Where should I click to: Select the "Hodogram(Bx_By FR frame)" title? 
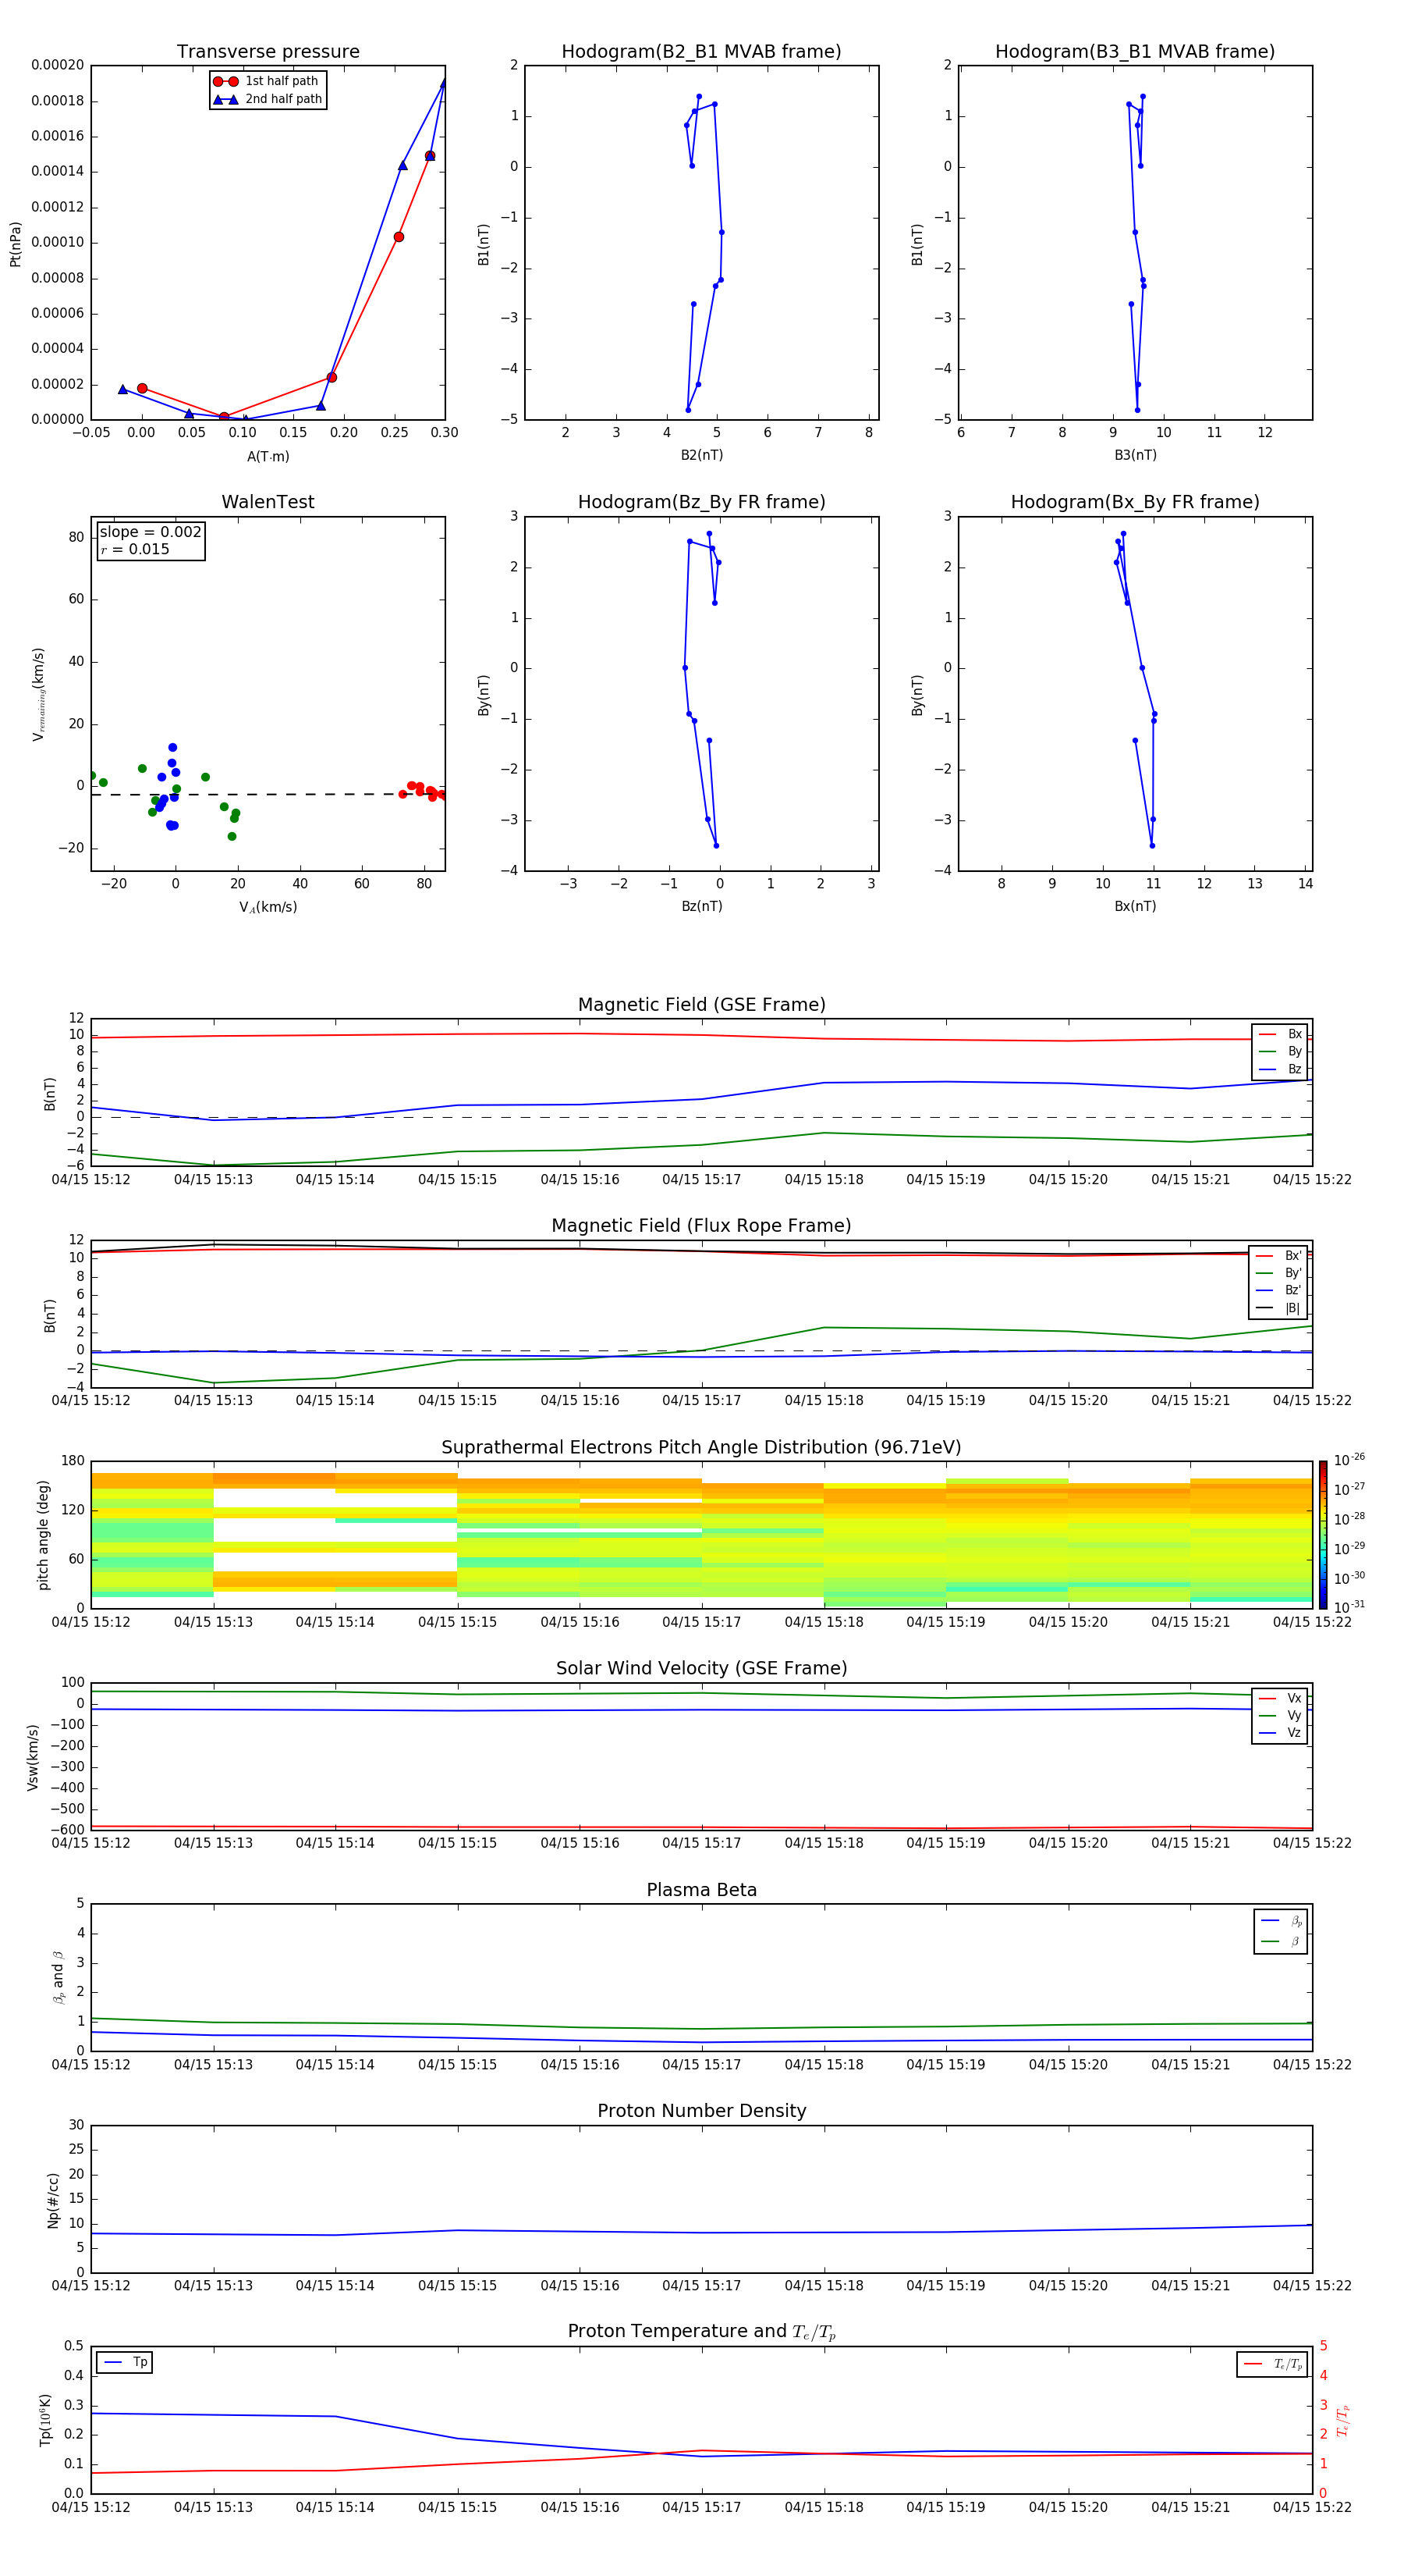(x=1135, y=502)
